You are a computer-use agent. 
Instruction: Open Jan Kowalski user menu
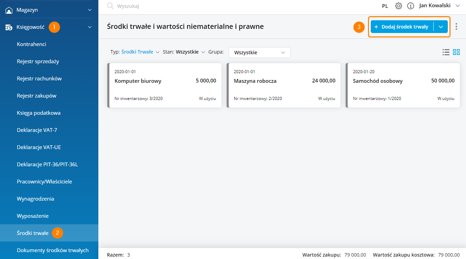pyautogui.click(x=439, y=5)
